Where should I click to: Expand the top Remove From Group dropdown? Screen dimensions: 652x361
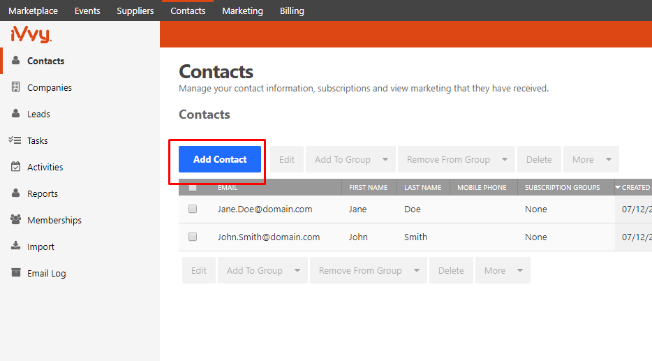(x=457, y=159)
